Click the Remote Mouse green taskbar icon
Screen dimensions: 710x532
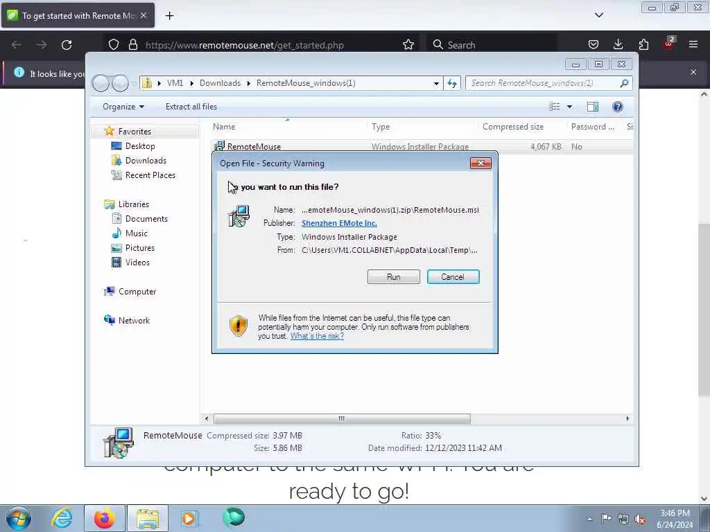point(234,517)
